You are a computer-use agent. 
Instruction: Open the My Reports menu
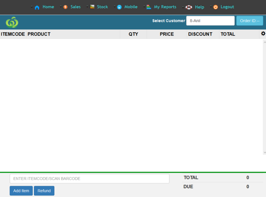165,7
